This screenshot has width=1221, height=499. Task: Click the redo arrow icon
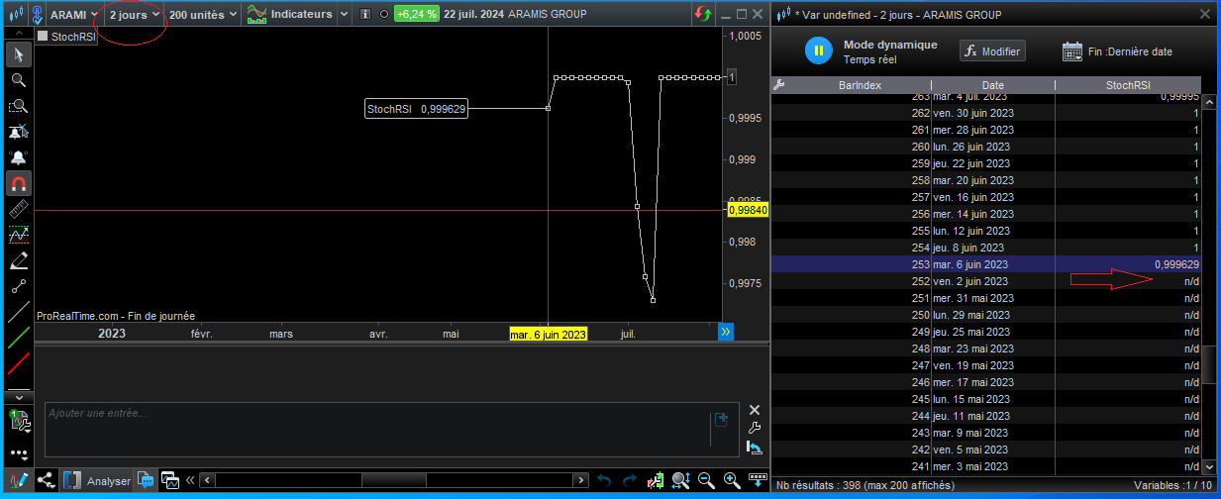(x=630, y=481)
